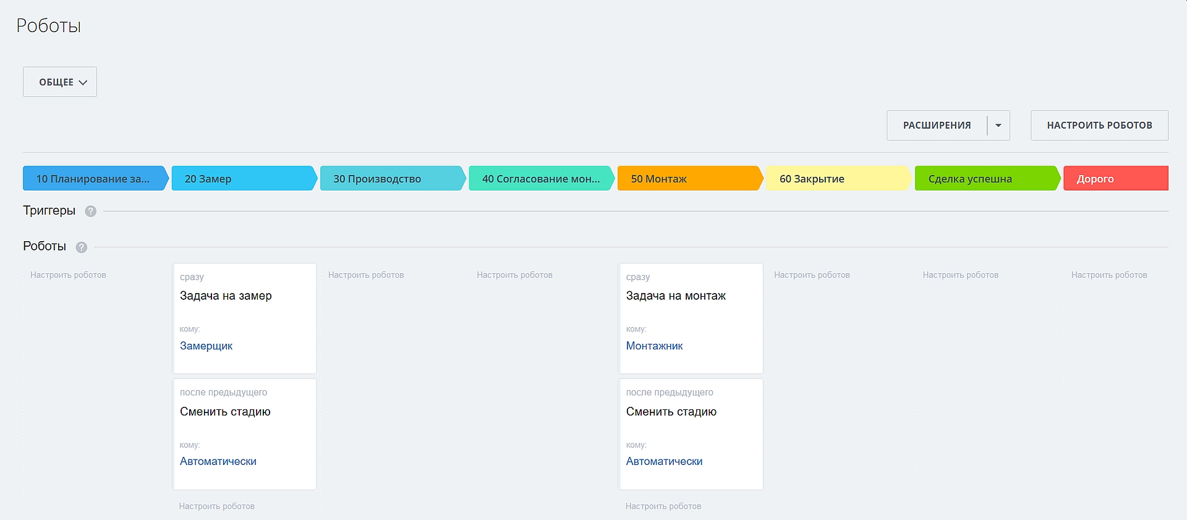Select the 10 Планирование stage
The width and height of the screenshot is (1187, 520).
click(x=94, y=179)
